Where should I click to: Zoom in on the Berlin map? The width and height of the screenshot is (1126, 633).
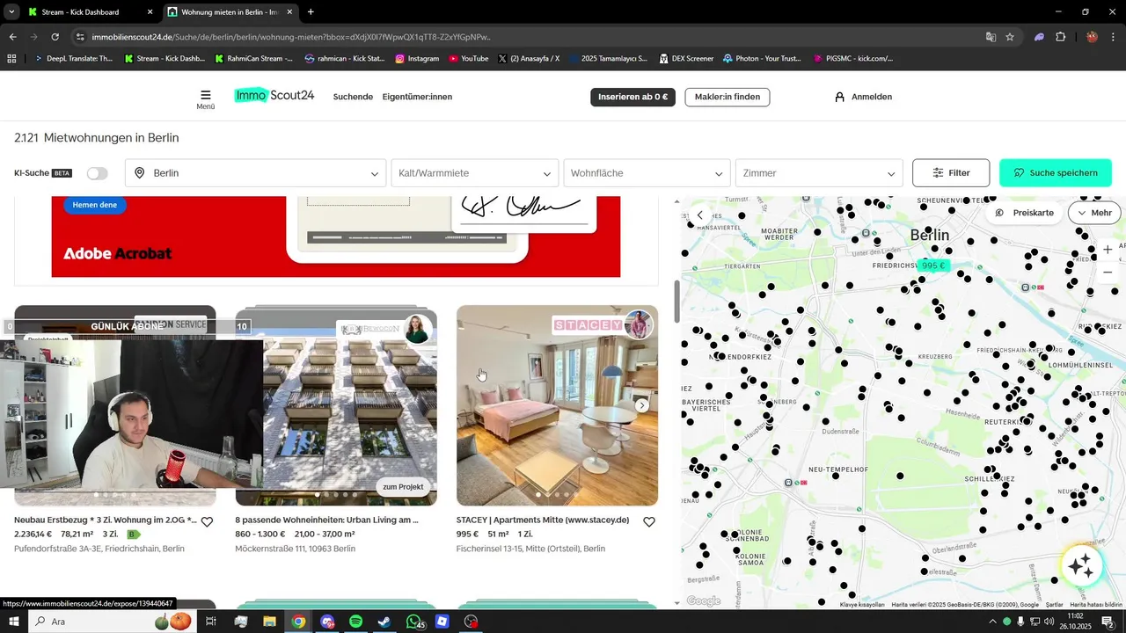(x=1108, y=250)
